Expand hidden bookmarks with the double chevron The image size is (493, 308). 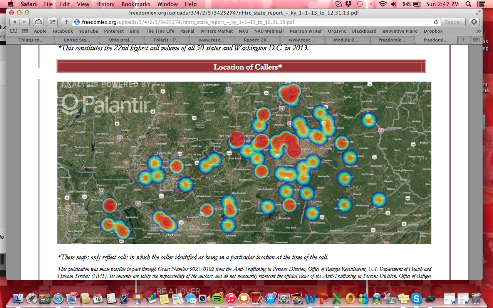[478, 31]
